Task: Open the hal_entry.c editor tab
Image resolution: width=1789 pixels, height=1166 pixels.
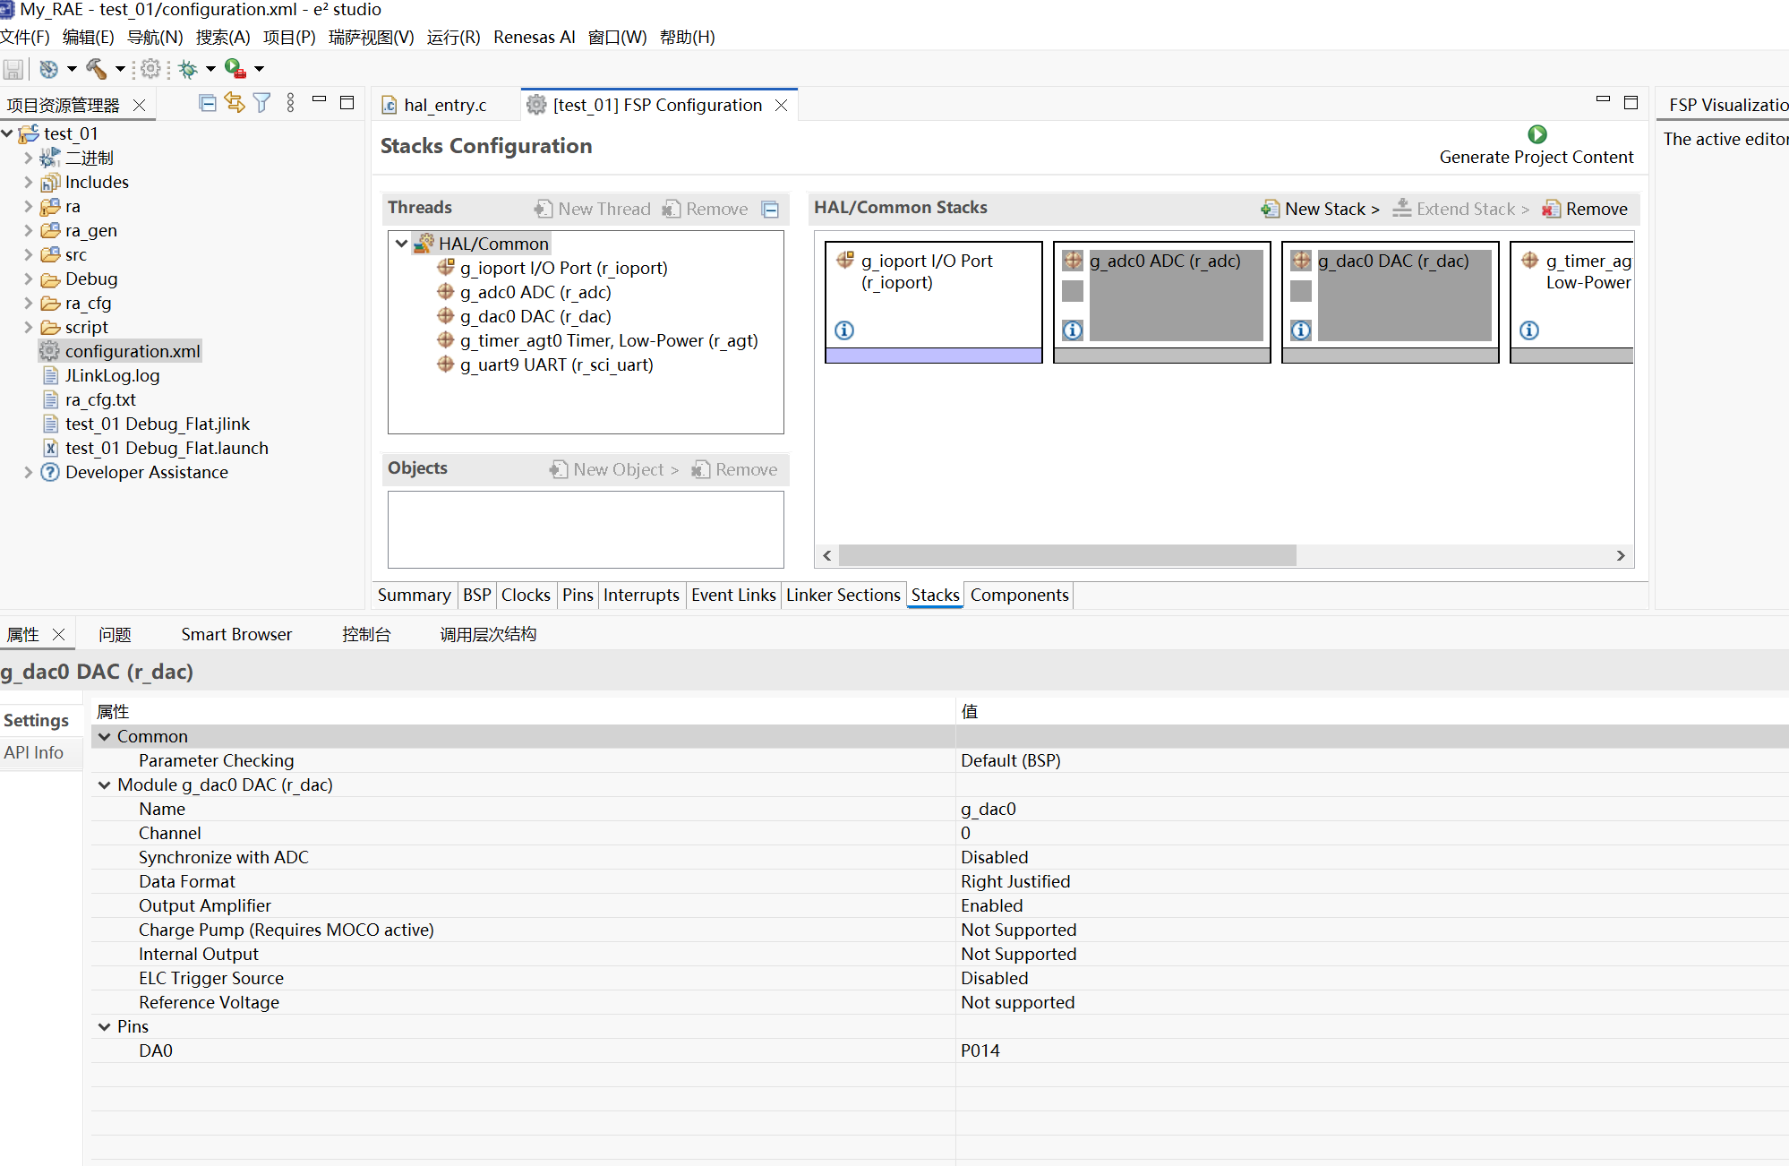Action: (x=444, y=105)
